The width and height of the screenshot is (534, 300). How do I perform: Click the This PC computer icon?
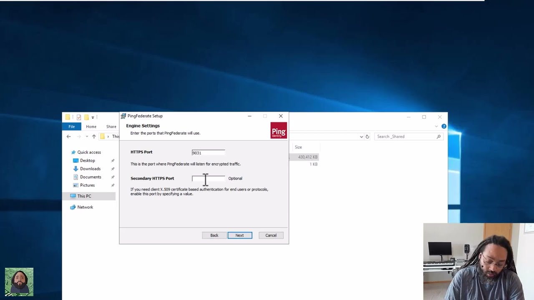(x=73, y=196)
